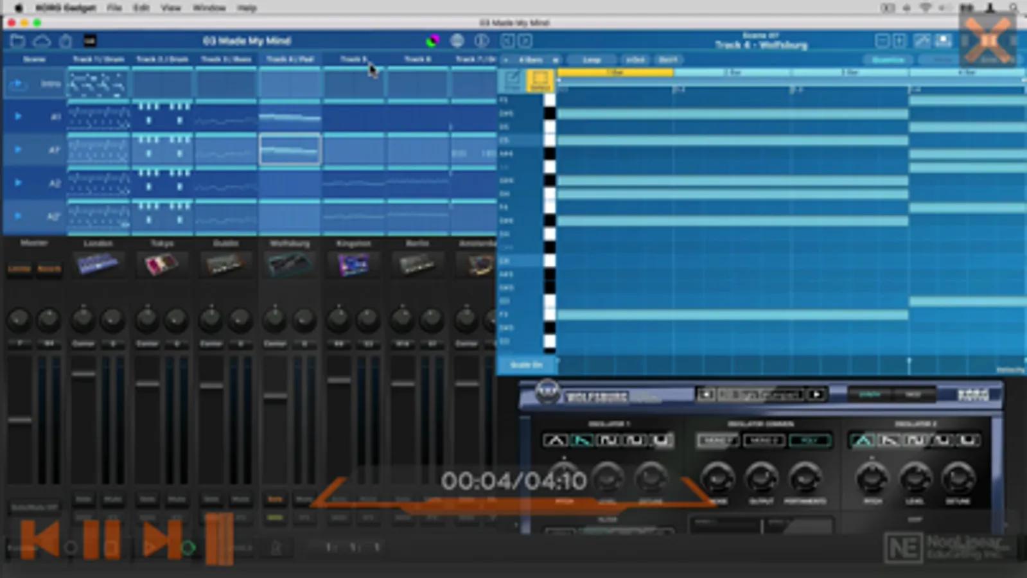Toggle Solo on the Wolfsburg channel
1027x578 pixels.
(x=275, y=499)
